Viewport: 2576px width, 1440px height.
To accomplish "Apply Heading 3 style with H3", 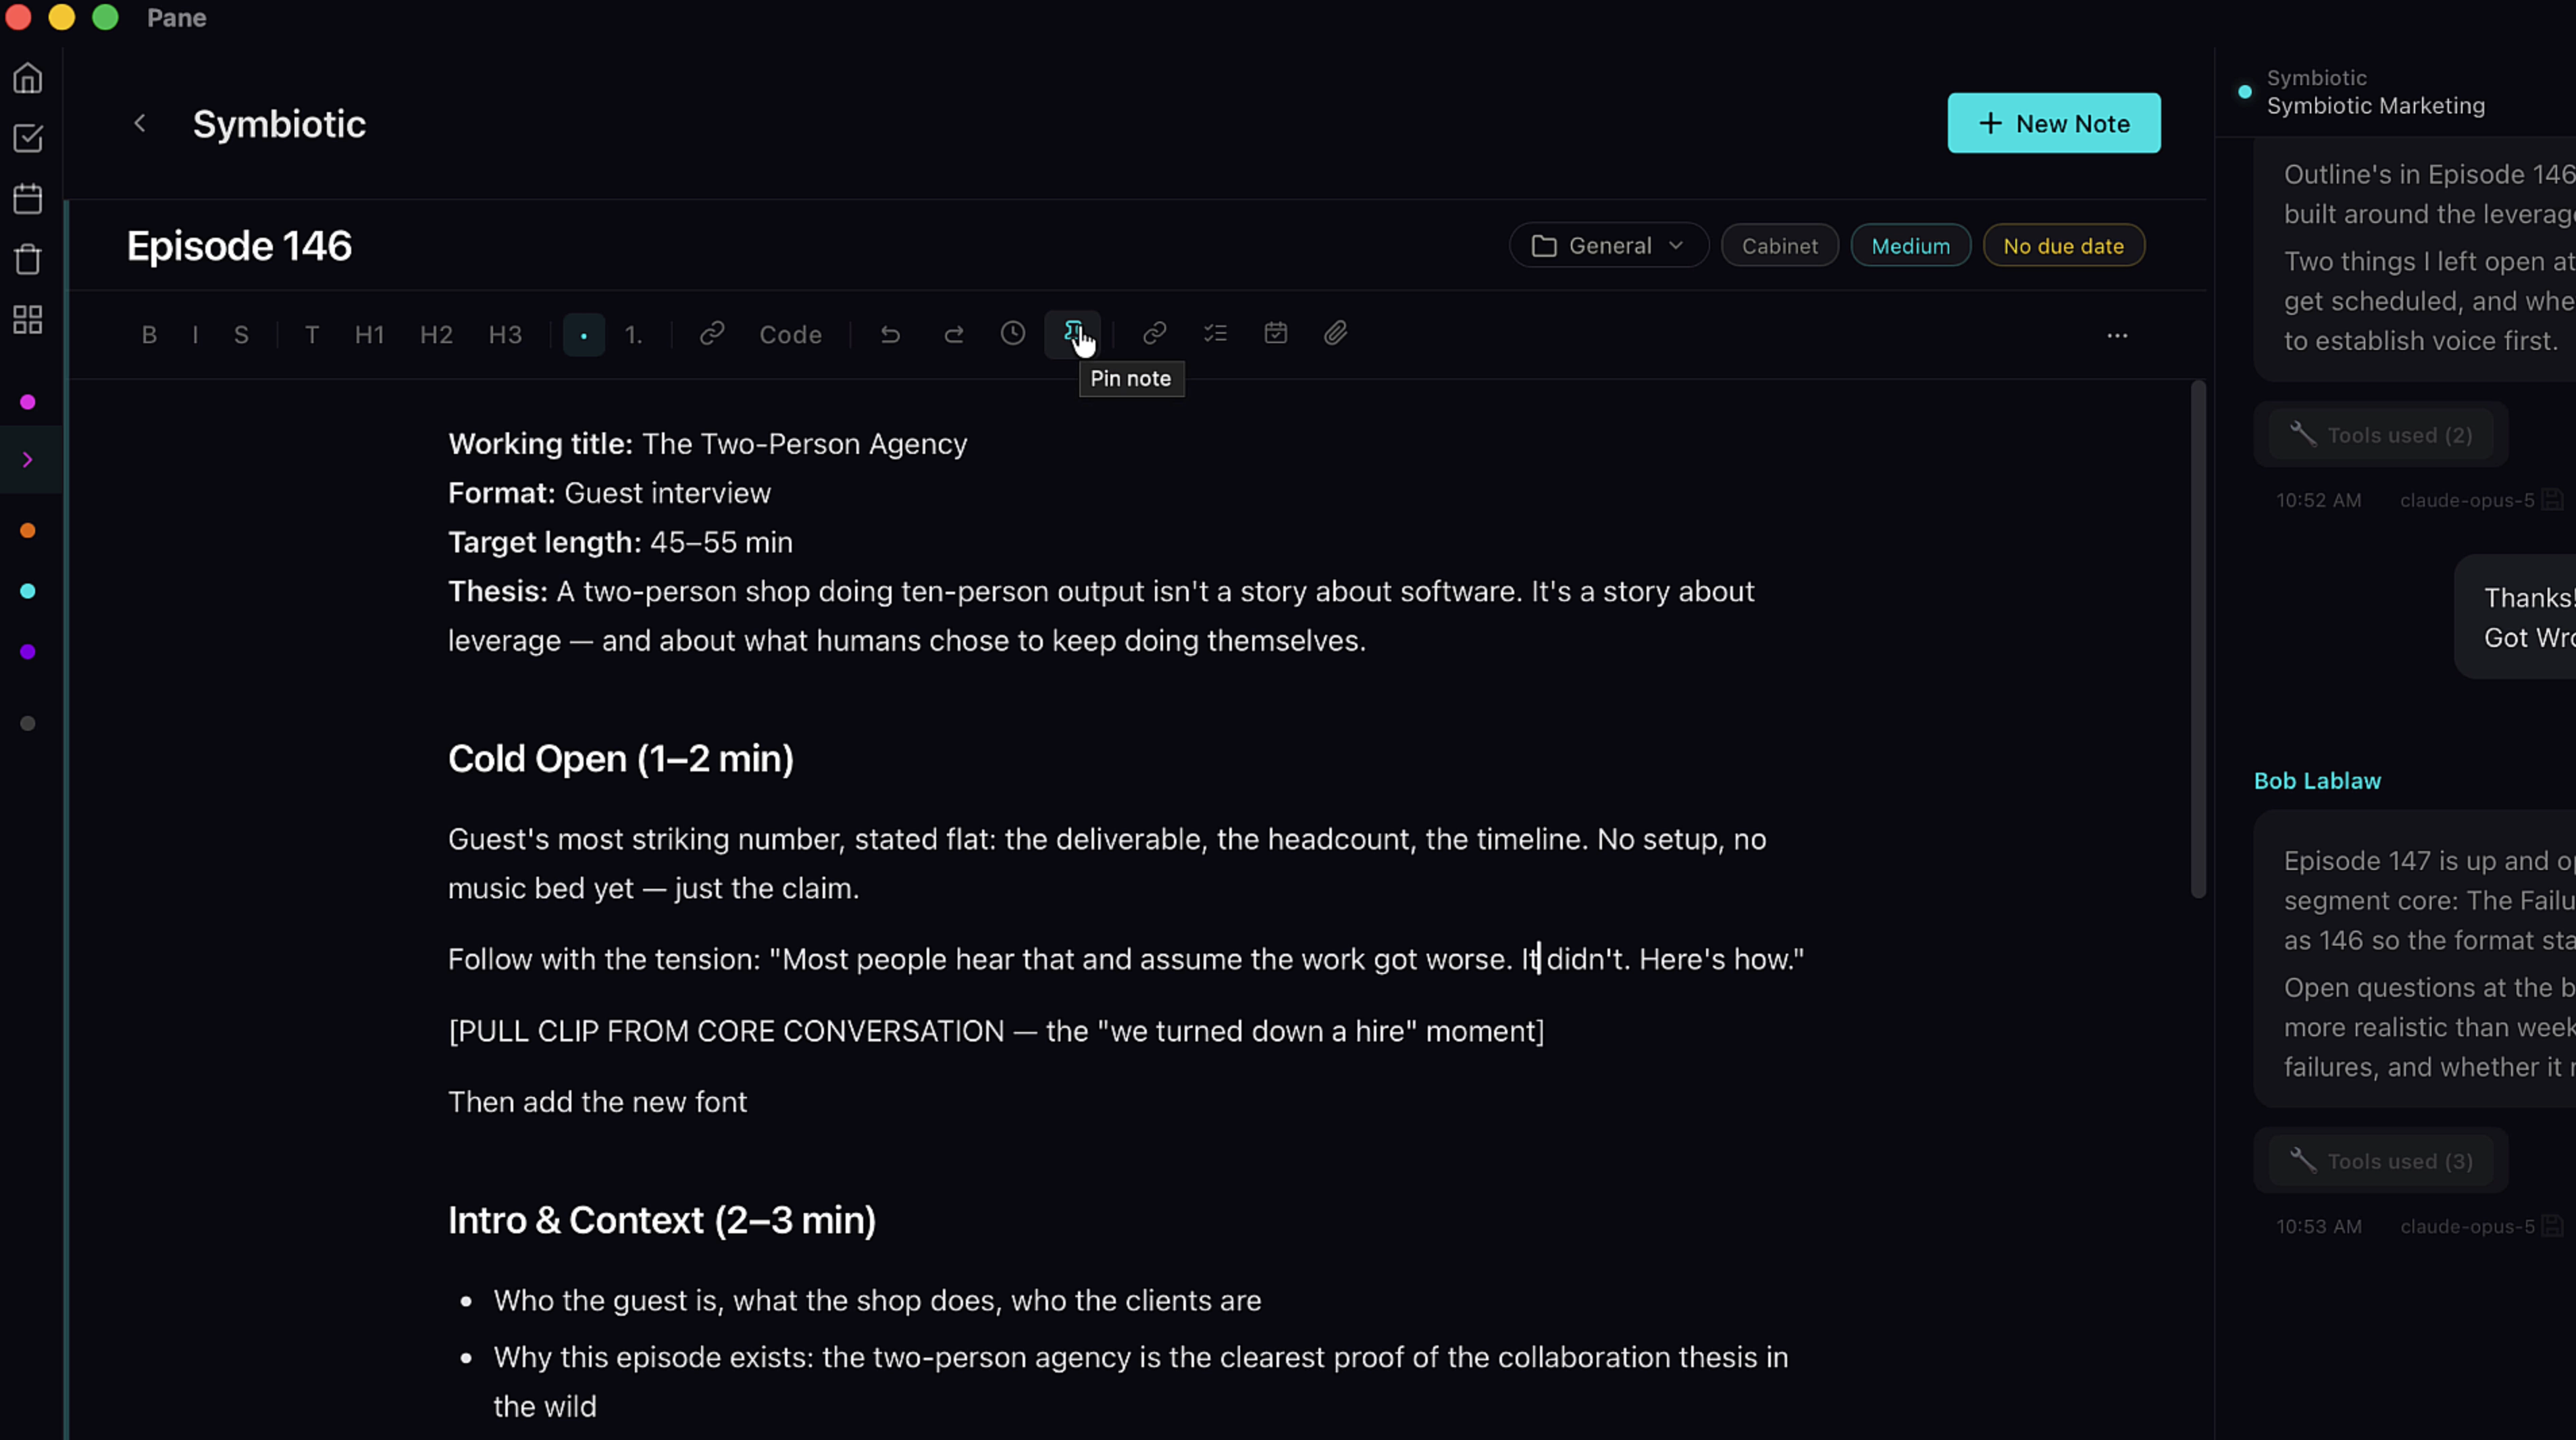I will [x=505, y=335].
